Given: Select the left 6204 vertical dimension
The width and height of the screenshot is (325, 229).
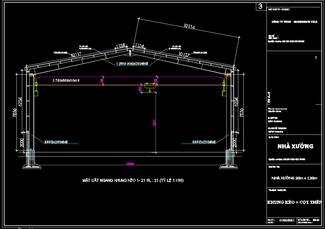Looking at the screenshot, I should [x=20, y=102].
